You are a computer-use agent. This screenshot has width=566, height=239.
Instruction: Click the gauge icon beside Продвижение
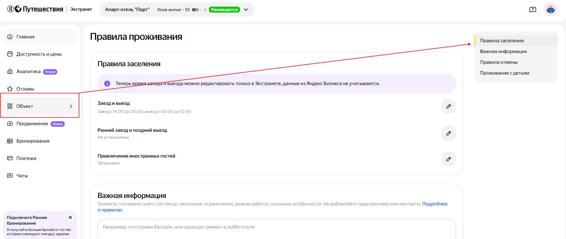10,123
